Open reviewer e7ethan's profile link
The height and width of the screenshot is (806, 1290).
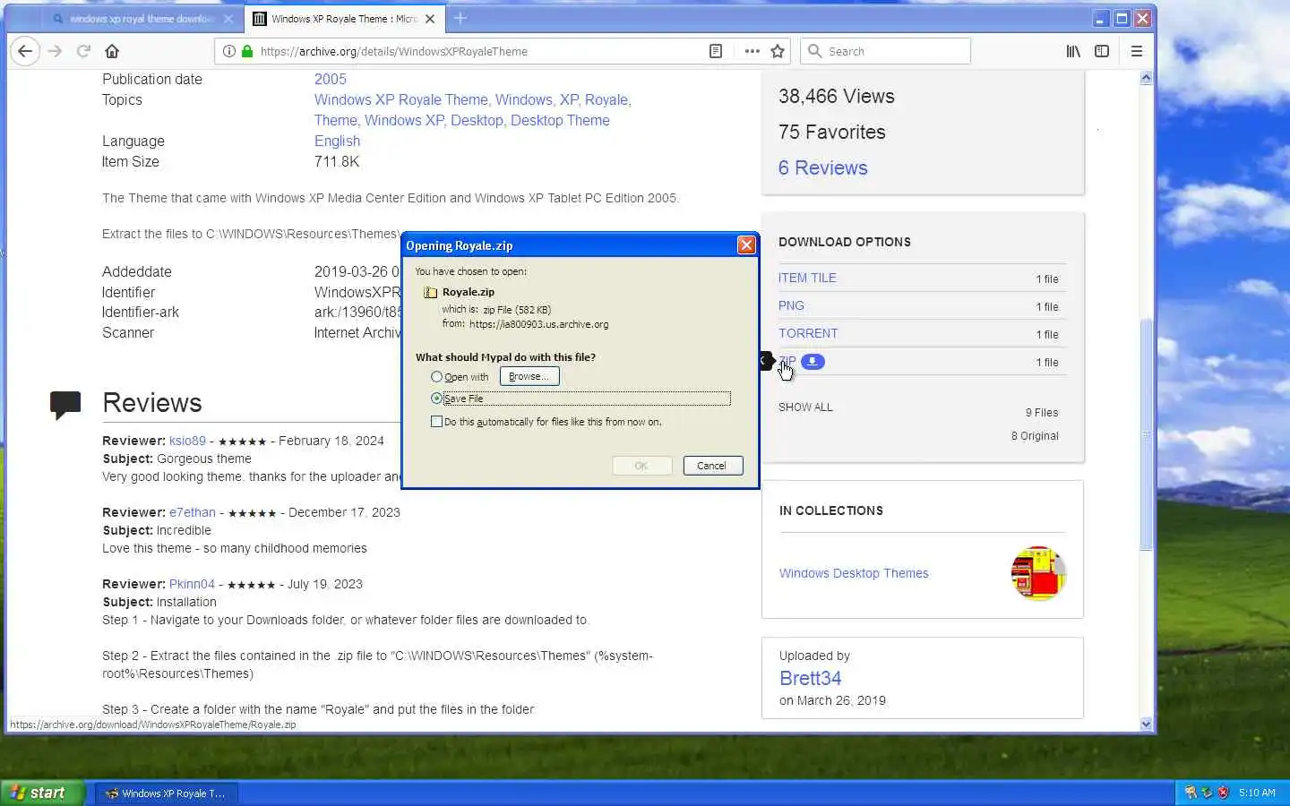193,513
